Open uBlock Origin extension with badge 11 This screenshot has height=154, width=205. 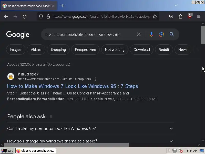coord(190,16)
